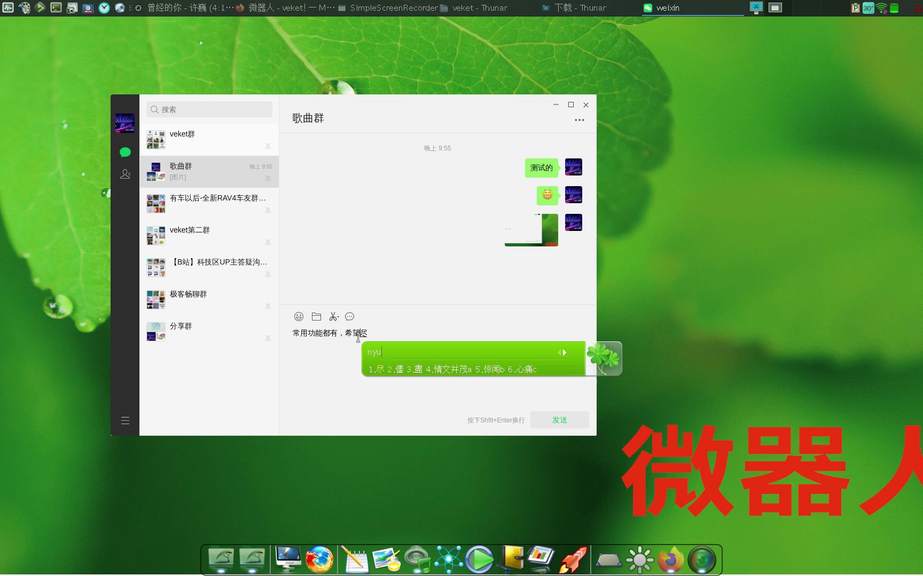923x576 pixels.
Task: Click the show desktop window icon
Action: click(x=776, y=7)
